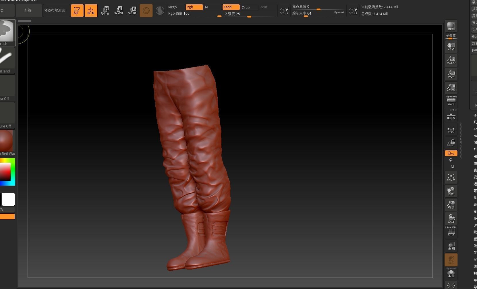477x289 pixels.
Task: Click the right shelf Move (移动) icon
Action: 451,191
